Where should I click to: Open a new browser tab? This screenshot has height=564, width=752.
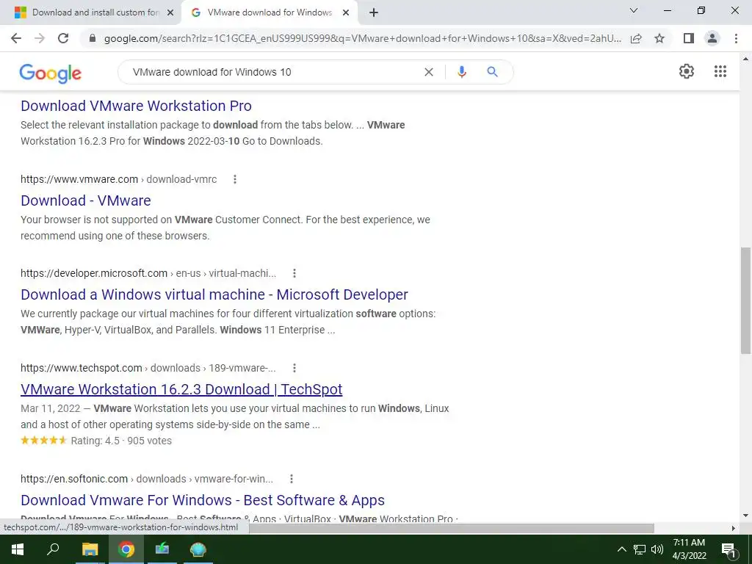374,12
